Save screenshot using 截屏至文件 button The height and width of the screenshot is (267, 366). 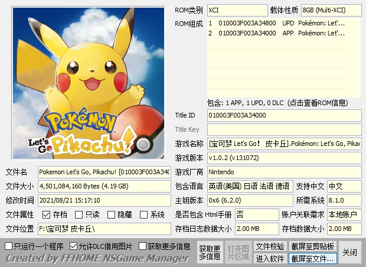[x=313, y=258]
